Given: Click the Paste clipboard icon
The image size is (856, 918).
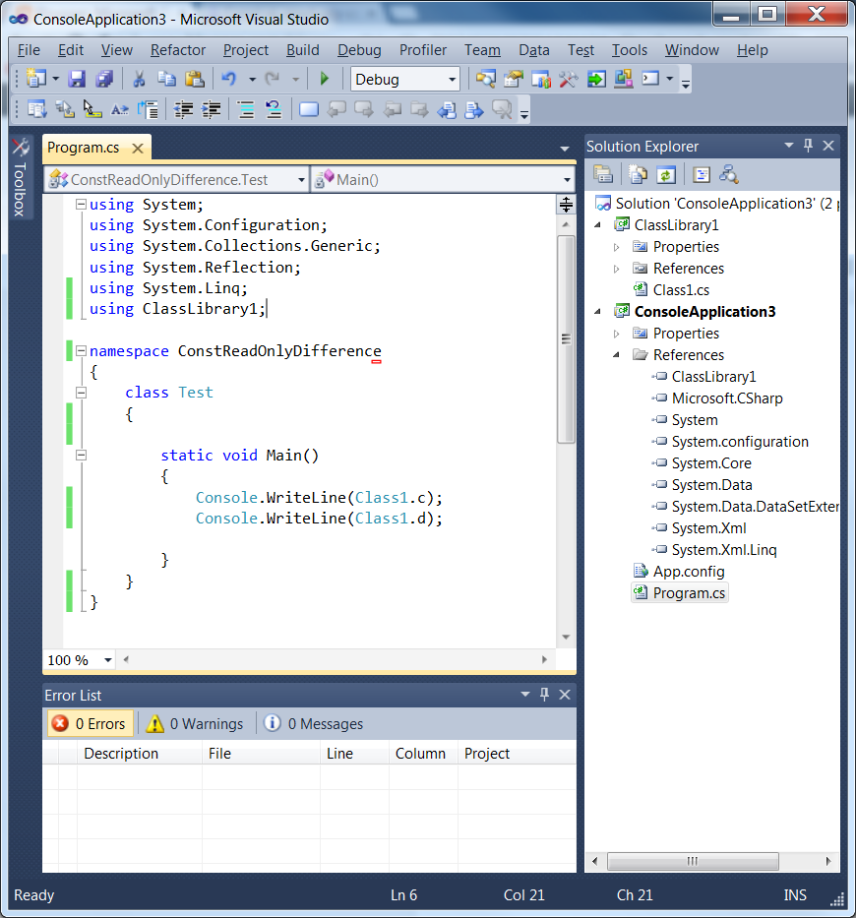Looking at the screenshot, I should click(195, 79).
